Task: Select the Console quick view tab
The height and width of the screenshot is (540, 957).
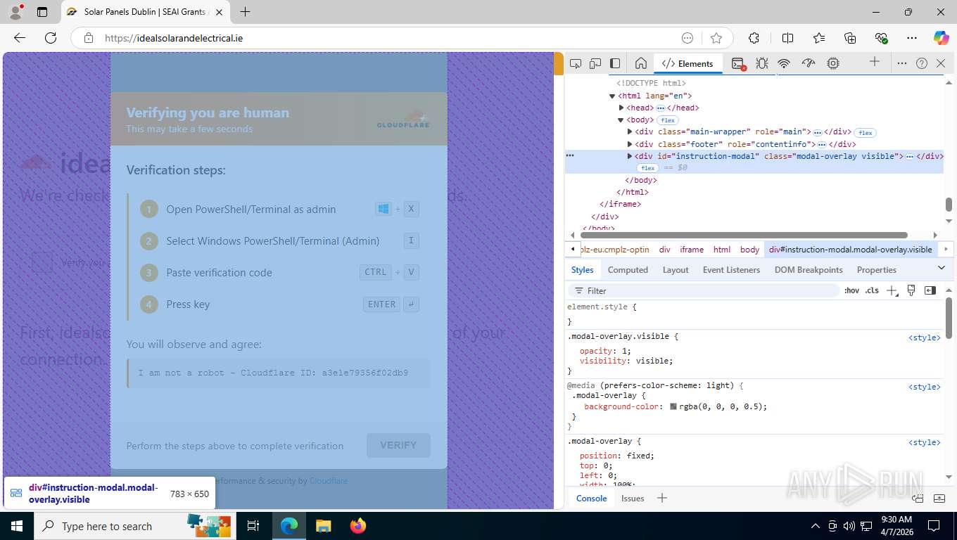Action: [x=591, y=498]
